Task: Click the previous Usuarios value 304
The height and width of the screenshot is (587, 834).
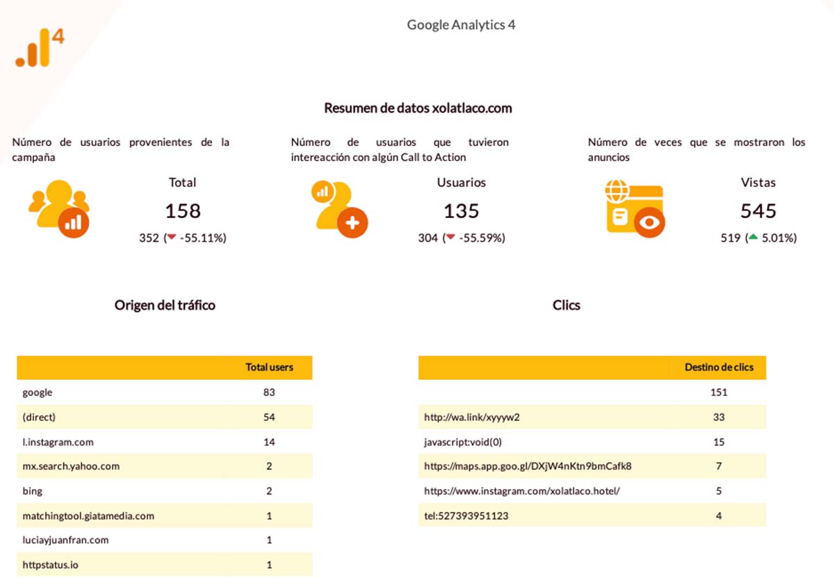Action: pos(428,238)
